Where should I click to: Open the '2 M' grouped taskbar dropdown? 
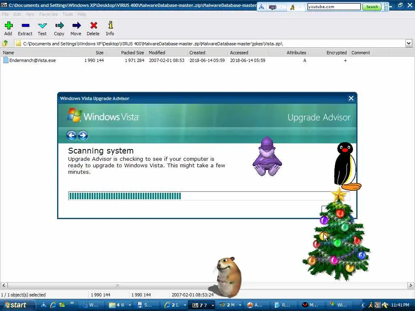240,305
